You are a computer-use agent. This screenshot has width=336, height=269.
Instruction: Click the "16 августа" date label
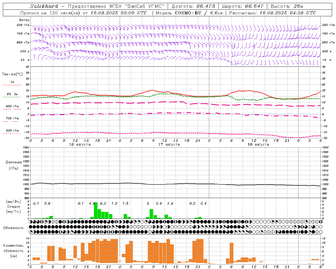(x=80, y=144)
